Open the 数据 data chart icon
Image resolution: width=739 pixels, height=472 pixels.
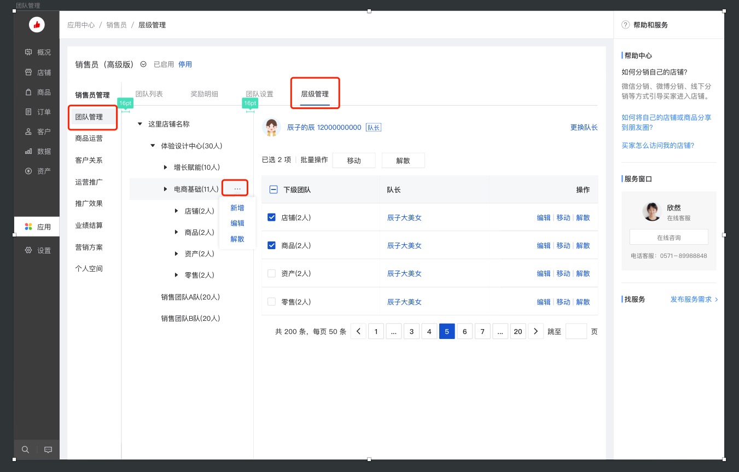coord(28,151)
